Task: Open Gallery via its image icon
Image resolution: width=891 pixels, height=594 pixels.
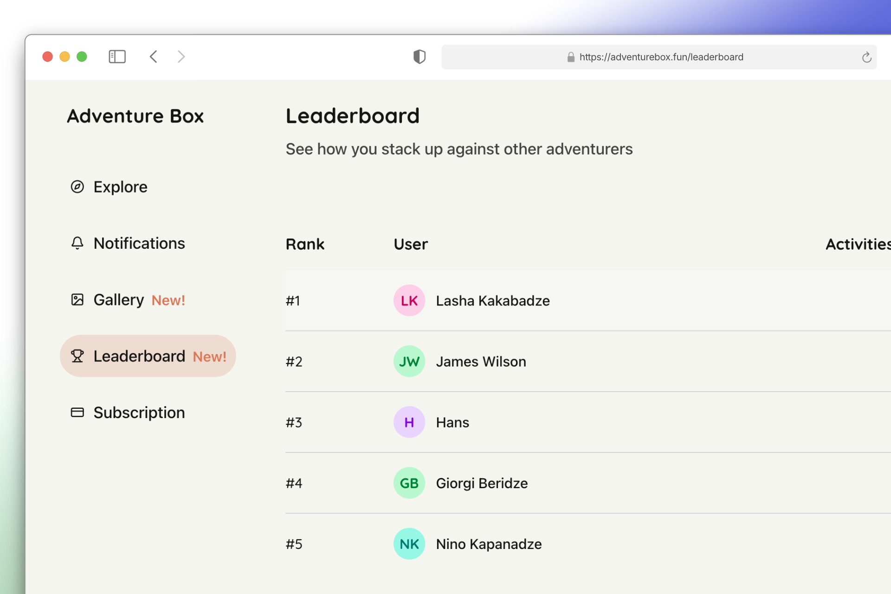Action: [x=77, y=299]
